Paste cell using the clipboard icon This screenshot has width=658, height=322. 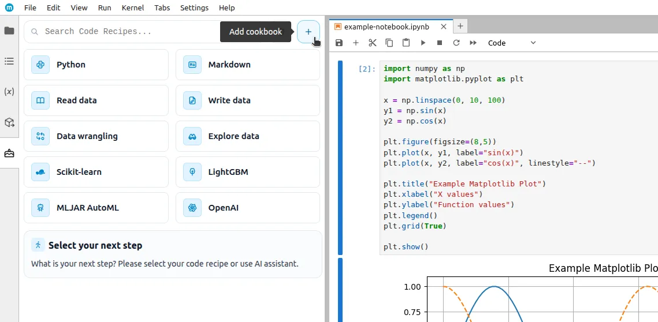pos(406,43)
